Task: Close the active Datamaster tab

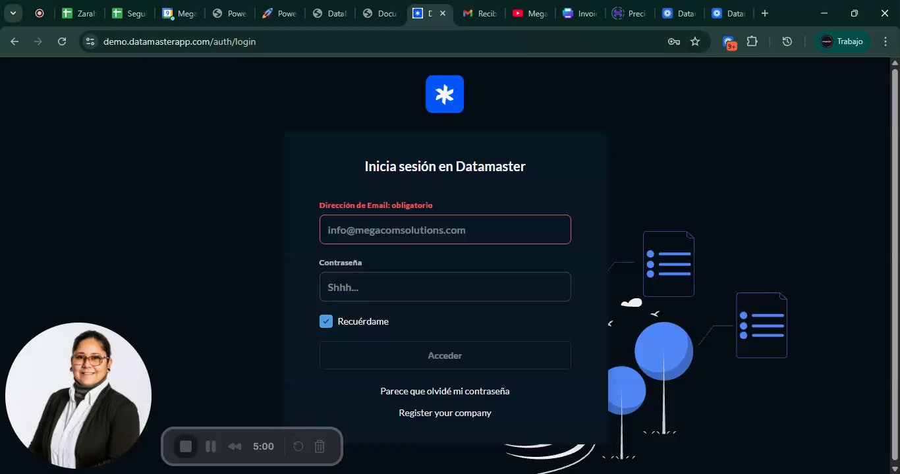Action: click(x=443, y=13)
